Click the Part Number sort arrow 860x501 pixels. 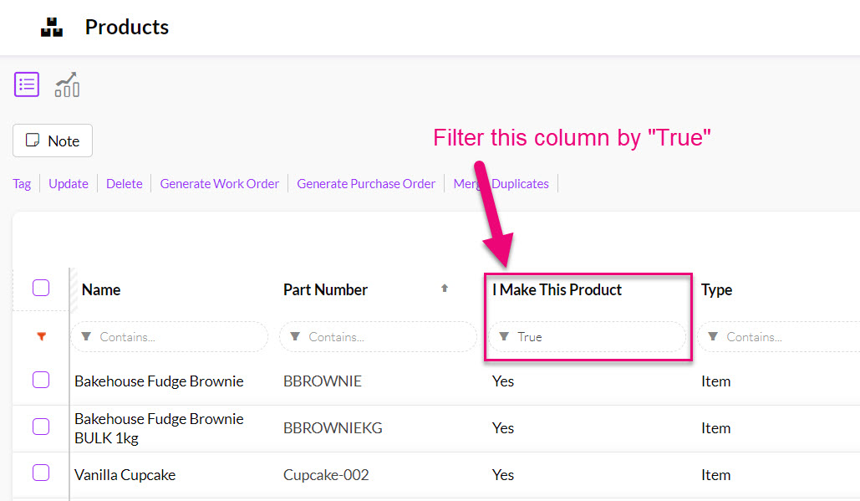pyautogui.click(x=445, y=289)
